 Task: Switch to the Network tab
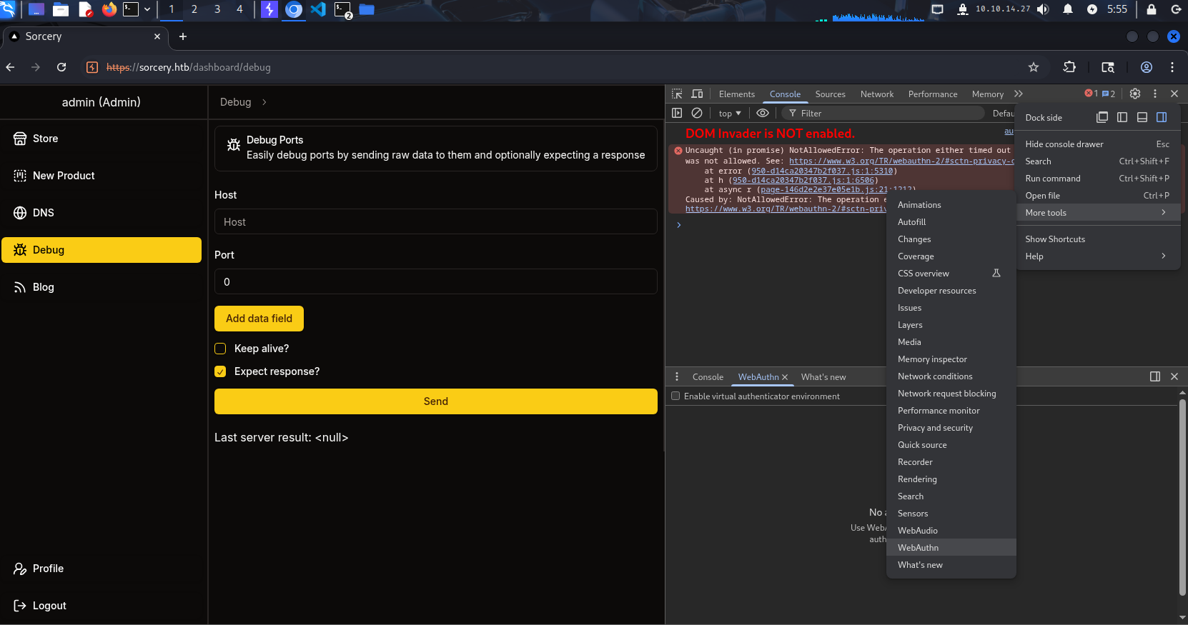(x=877, y=94)
